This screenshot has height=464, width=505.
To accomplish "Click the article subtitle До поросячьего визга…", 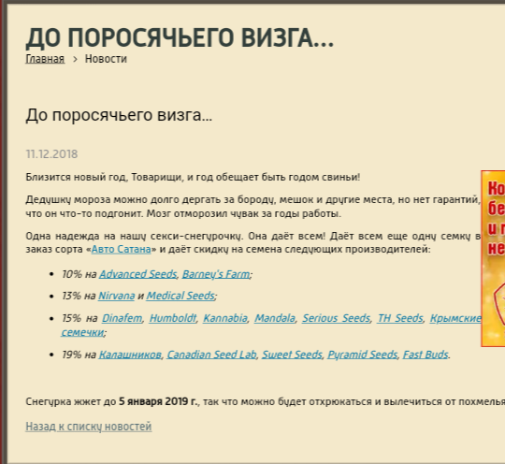I will point(119,115).
